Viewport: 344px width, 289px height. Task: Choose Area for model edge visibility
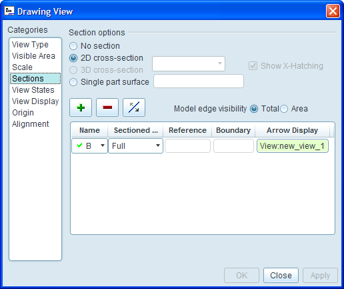coord(284,109)
